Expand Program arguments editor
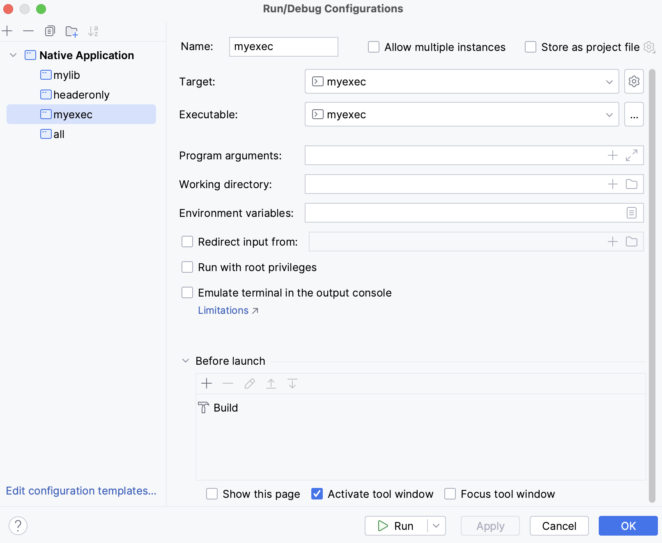The width and height of the screenshot is (662, 543). (x=631, y=155)
